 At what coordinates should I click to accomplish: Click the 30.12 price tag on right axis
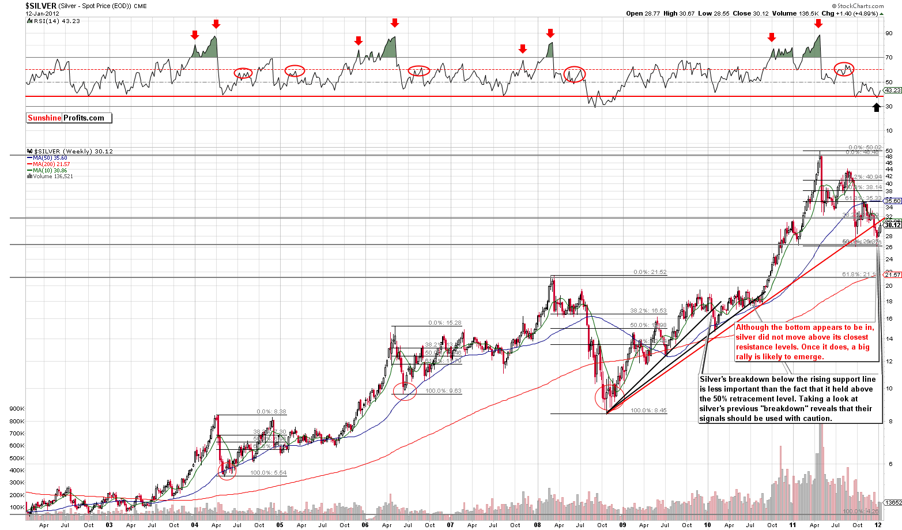click(893, 225)
